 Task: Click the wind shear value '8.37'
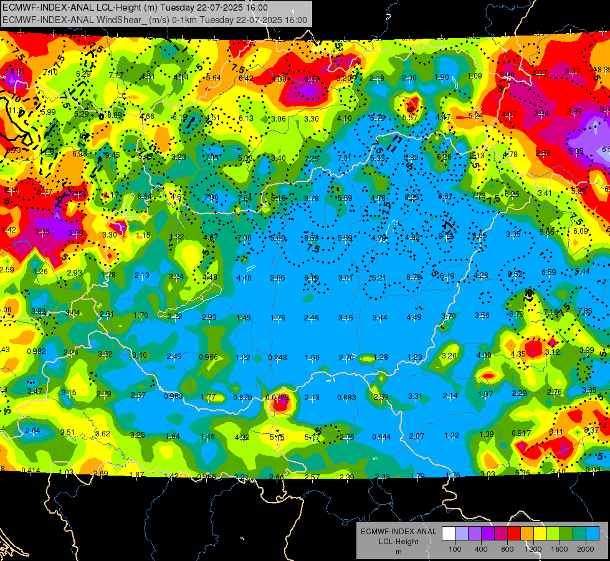(591, 430)
